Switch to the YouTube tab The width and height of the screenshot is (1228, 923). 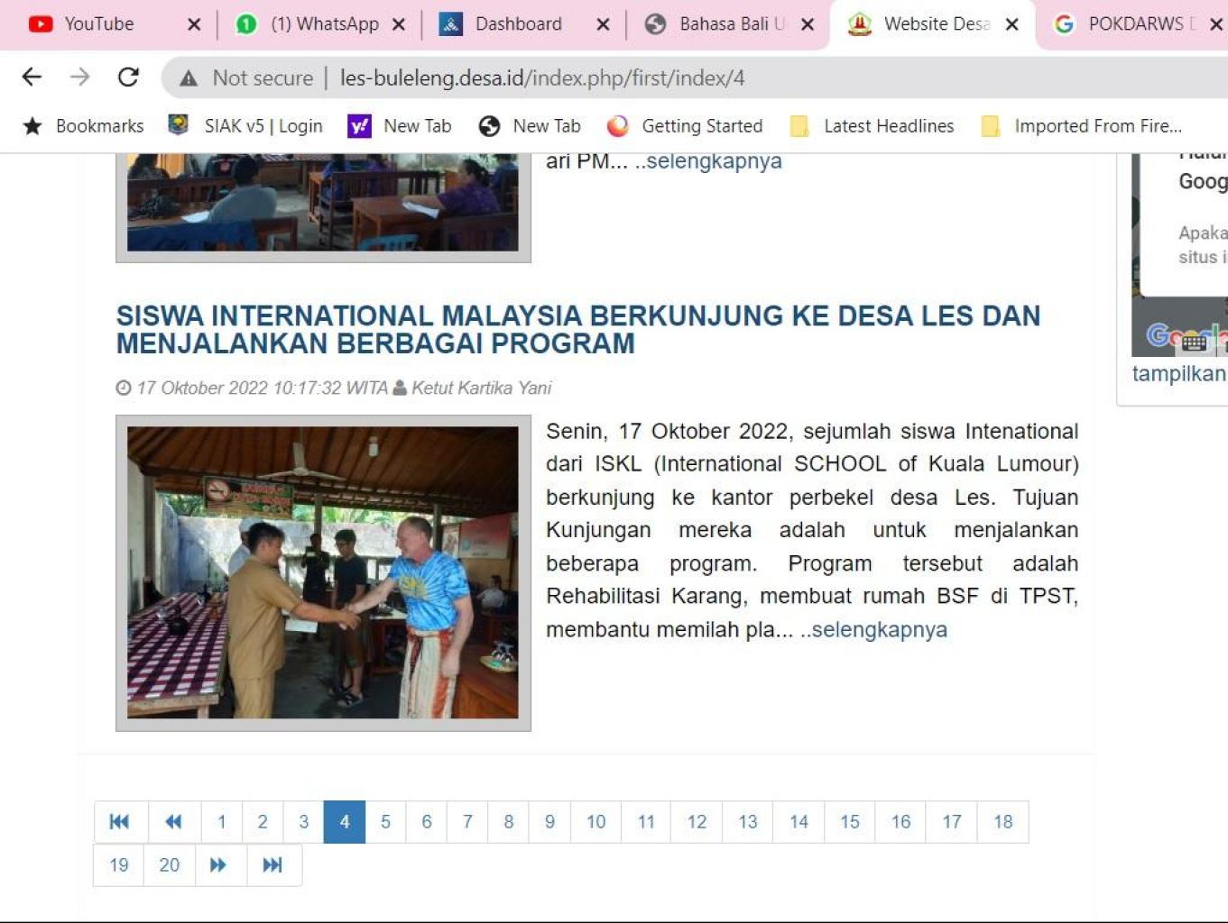click(x=98, y=24)
